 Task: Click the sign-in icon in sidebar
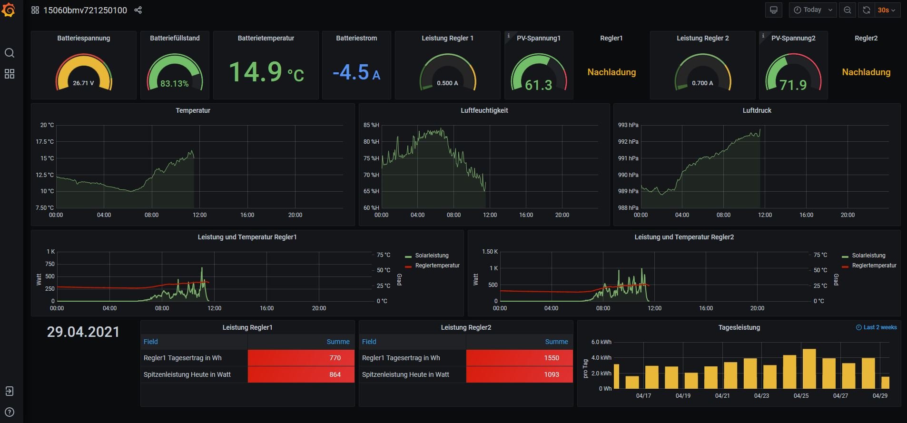coord(10,391)
